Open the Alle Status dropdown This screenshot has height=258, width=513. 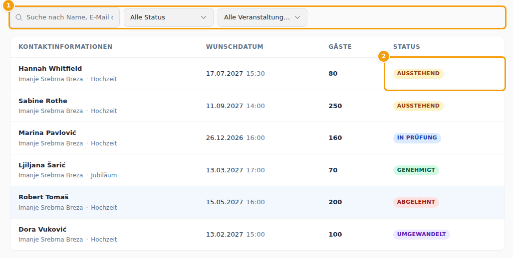tap(169, 17)
